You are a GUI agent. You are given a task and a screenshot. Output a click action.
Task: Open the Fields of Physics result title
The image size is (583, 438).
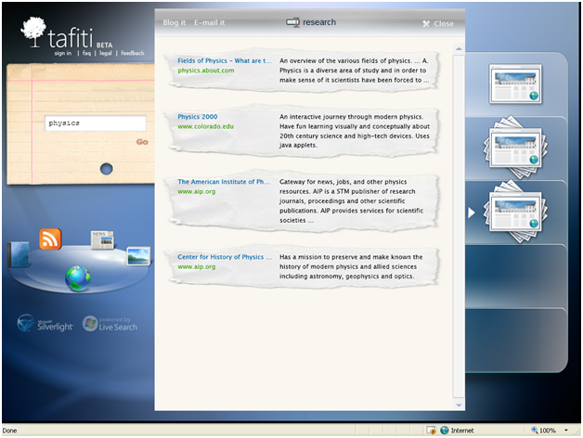pos(225,60)
